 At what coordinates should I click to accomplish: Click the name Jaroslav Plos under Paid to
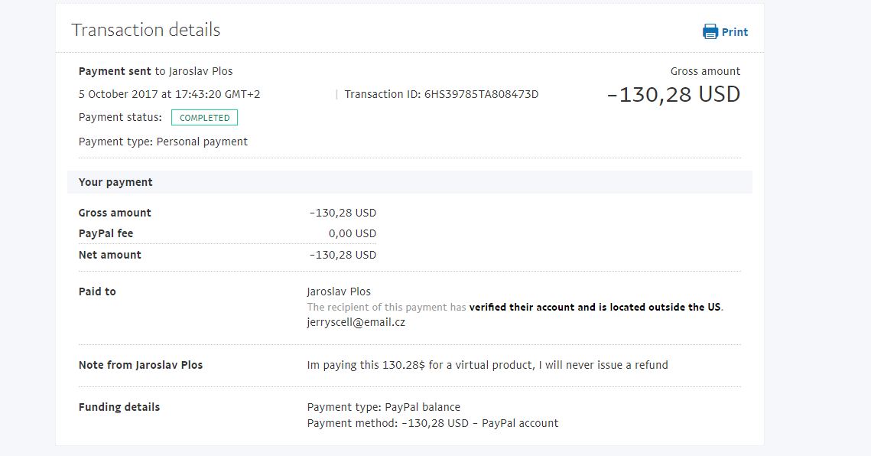point(338,292)
